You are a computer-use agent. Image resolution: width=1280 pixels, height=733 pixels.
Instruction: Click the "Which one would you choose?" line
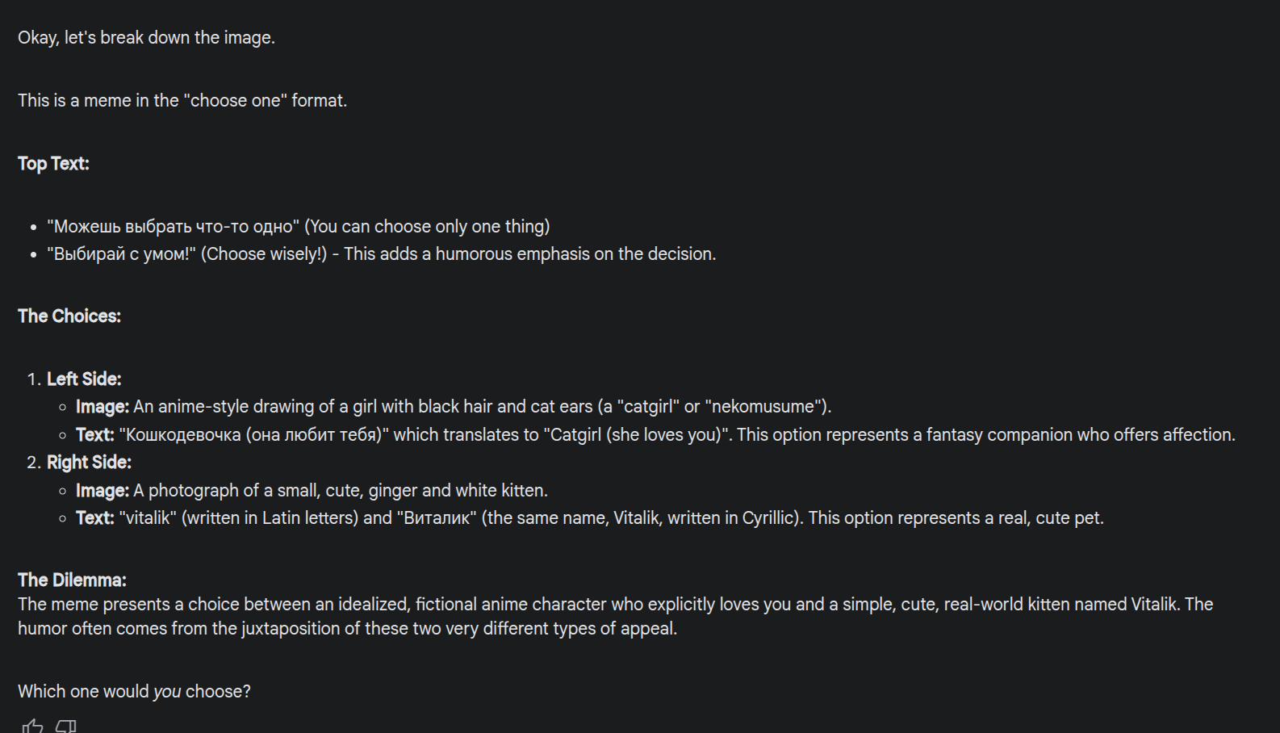pos(134,692)
